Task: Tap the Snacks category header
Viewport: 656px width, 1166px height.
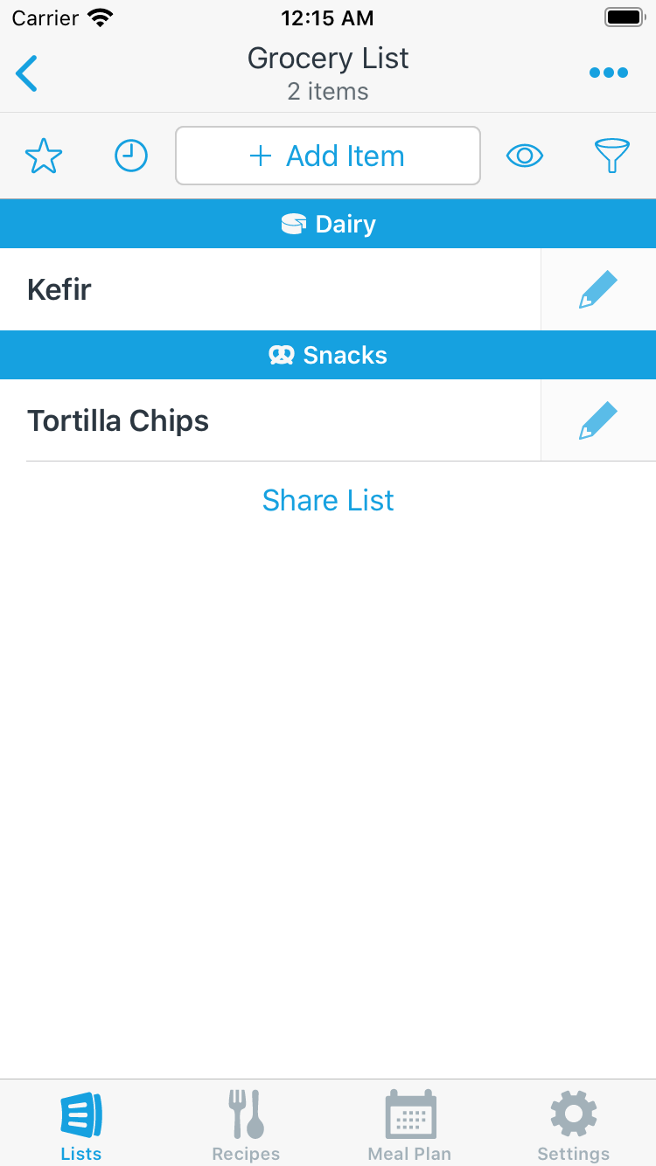Action: tap(328, 356)
